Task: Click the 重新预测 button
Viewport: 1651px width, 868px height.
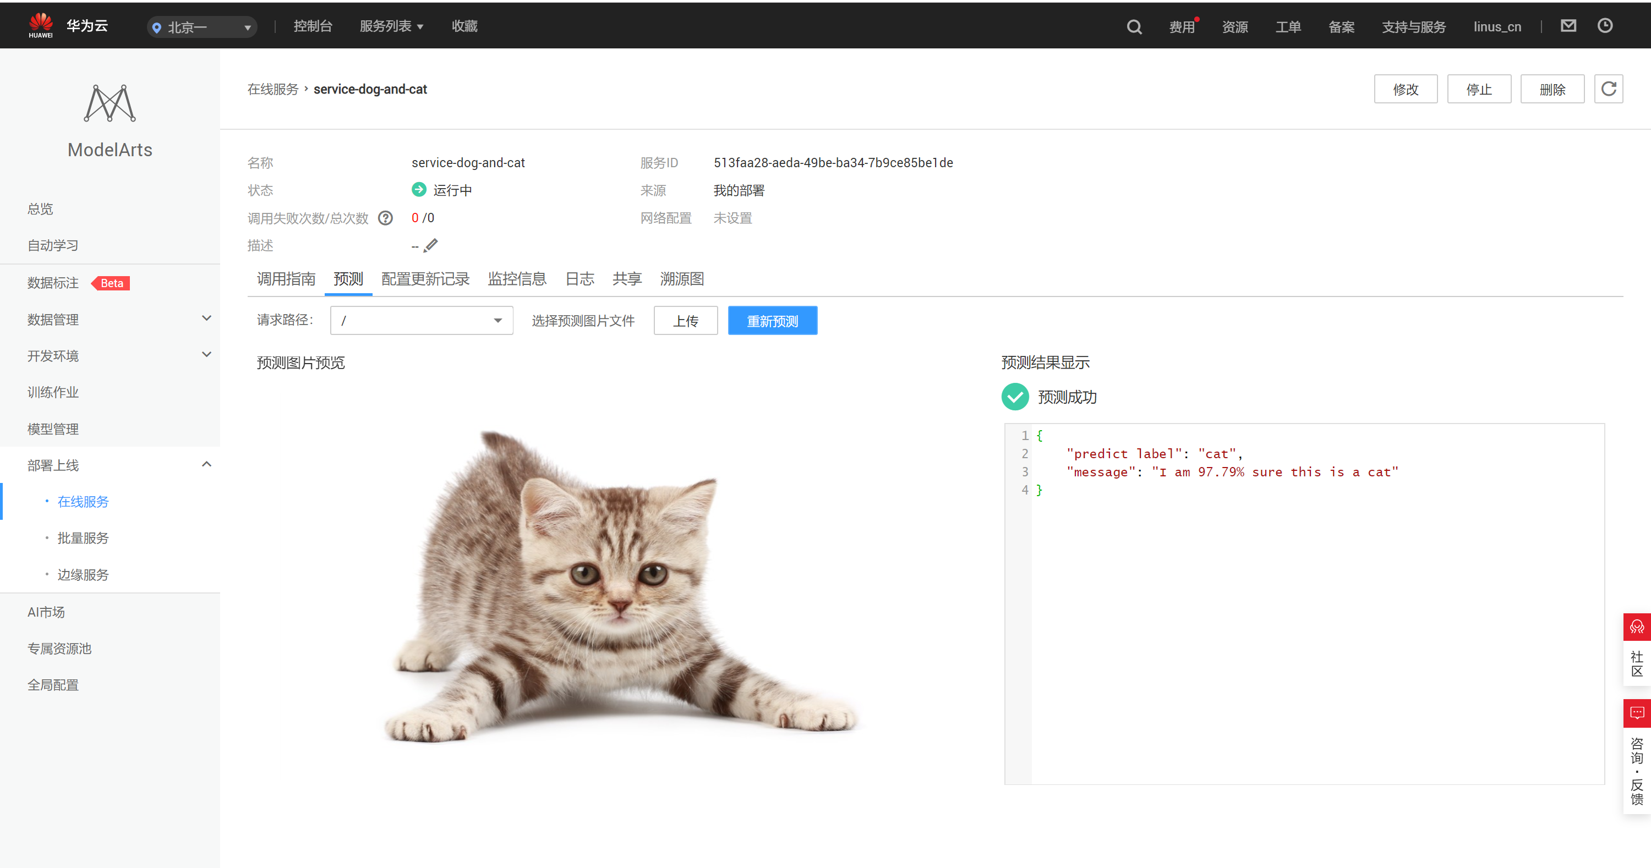Action: pyautogui.click(x=772, y=320)
